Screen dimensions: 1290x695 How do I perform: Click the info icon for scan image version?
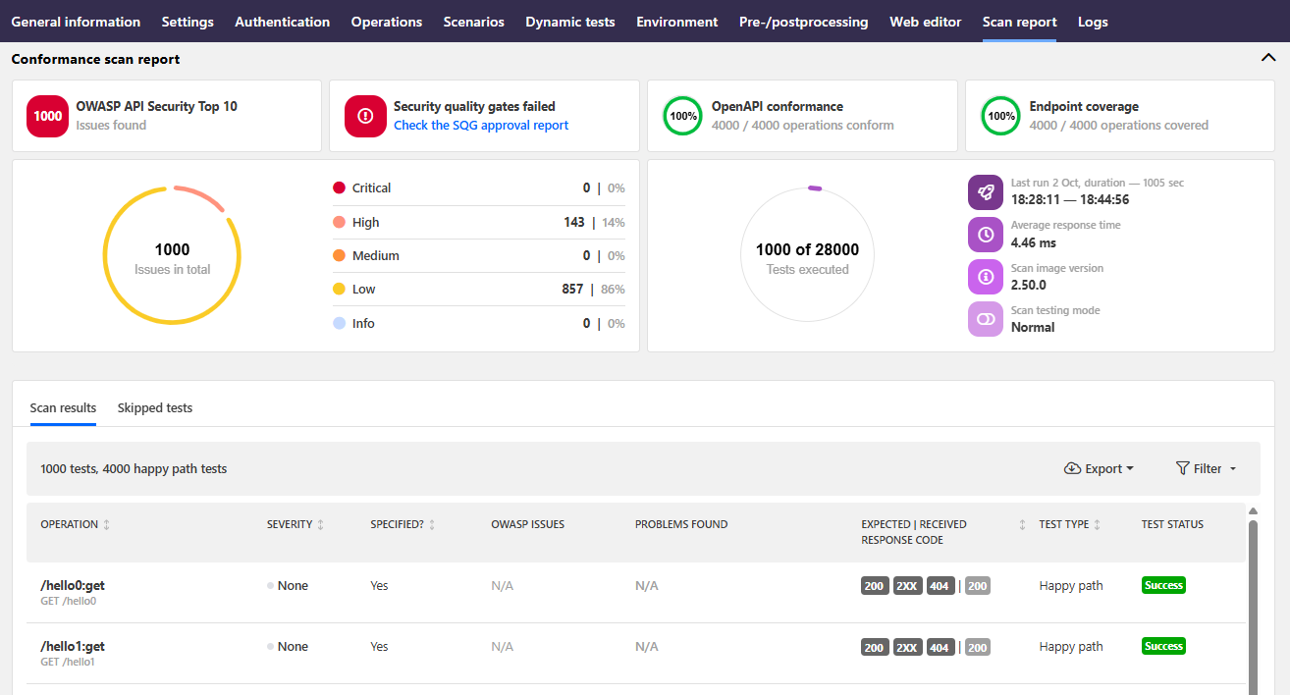click(985, 277)
